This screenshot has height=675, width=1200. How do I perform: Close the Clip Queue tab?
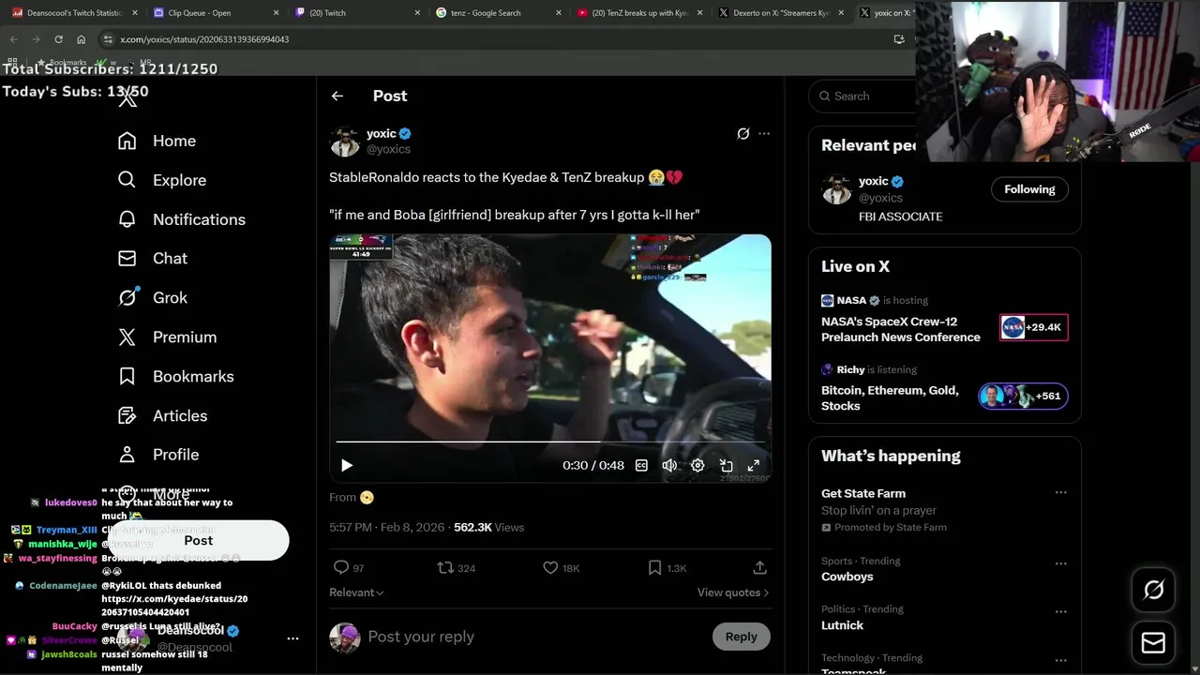point(276,13)
